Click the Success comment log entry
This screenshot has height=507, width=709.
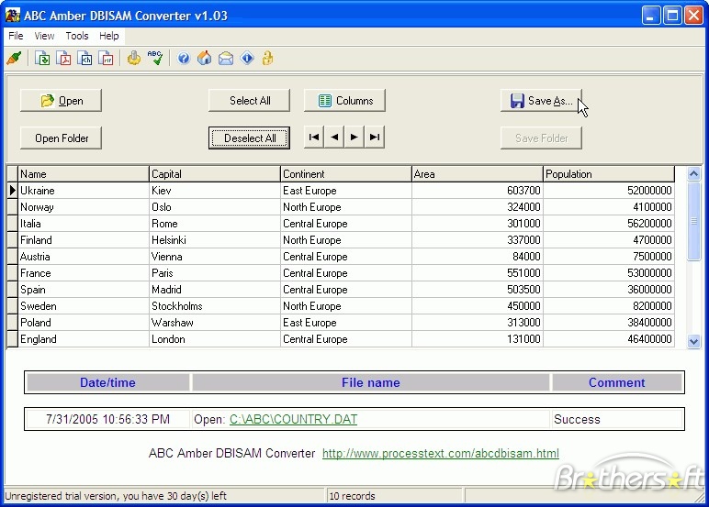tap(577, 419)
